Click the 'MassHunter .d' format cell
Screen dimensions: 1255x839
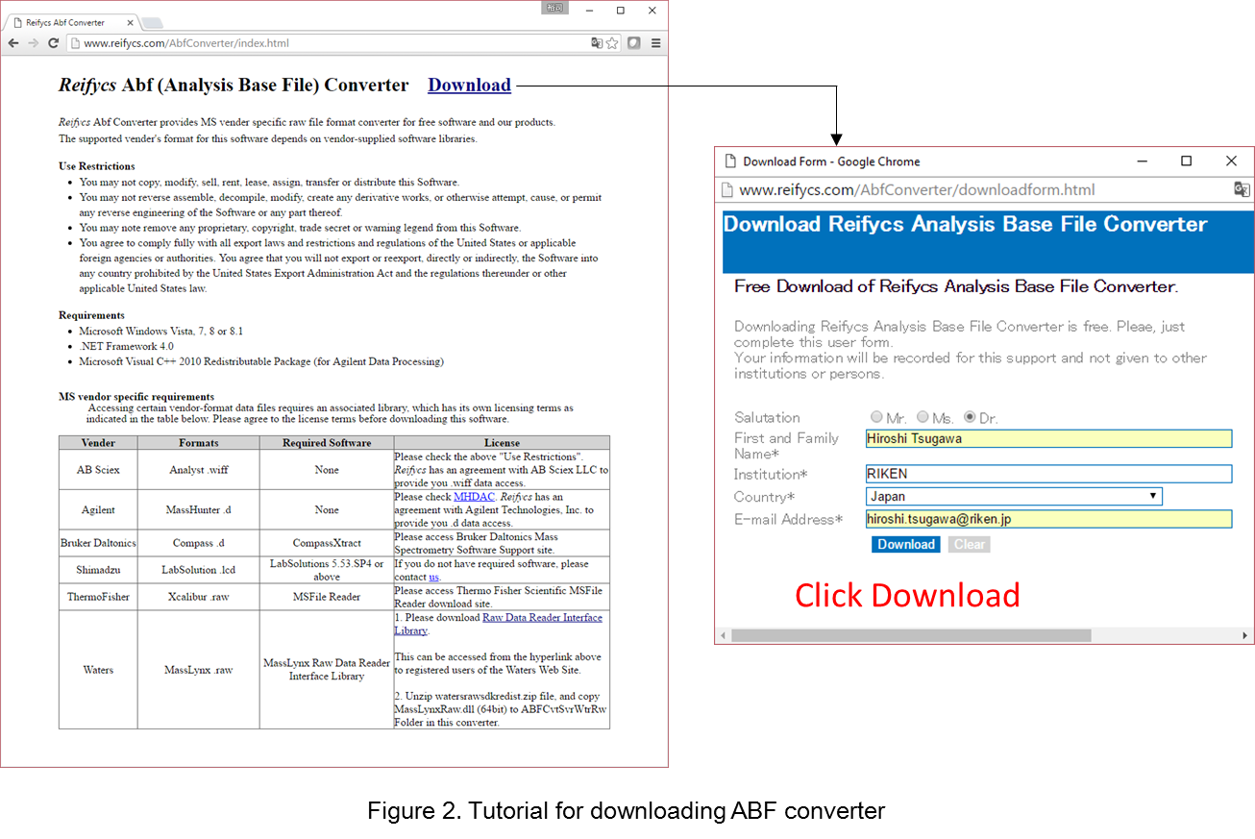(198, 510)
